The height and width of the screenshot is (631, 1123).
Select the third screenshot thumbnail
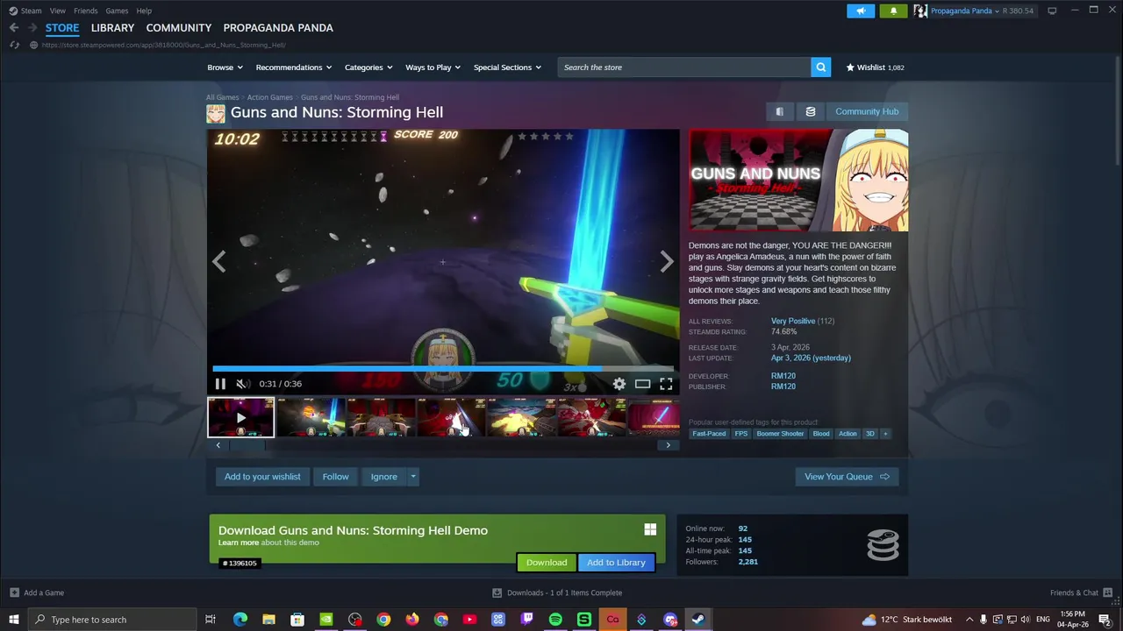coord(381,417)
